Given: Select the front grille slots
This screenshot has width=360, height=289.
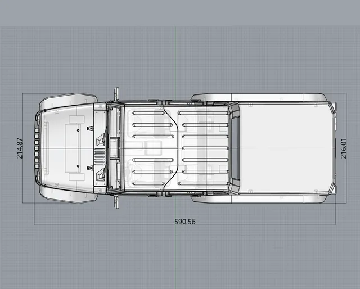Looking at the screenshot, I should [37, 148].
